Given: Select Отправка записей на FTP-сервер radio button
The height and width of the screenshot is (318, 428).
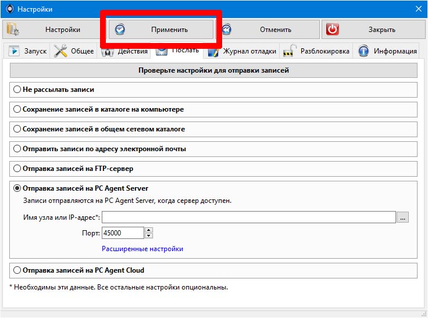Looking at the screenshot, I should tap(17, 169).
